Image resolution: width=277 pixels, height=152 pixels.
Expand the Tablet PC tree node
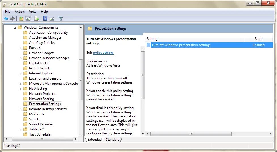click(20, 130)
